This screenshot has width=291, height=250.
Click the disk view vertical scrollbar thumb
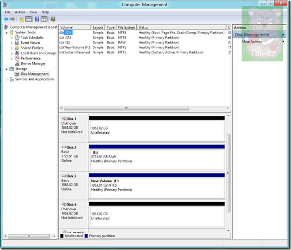[x=228, y=173]
